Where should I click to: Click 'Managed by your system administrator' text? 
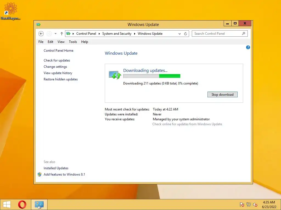[181, 119]
